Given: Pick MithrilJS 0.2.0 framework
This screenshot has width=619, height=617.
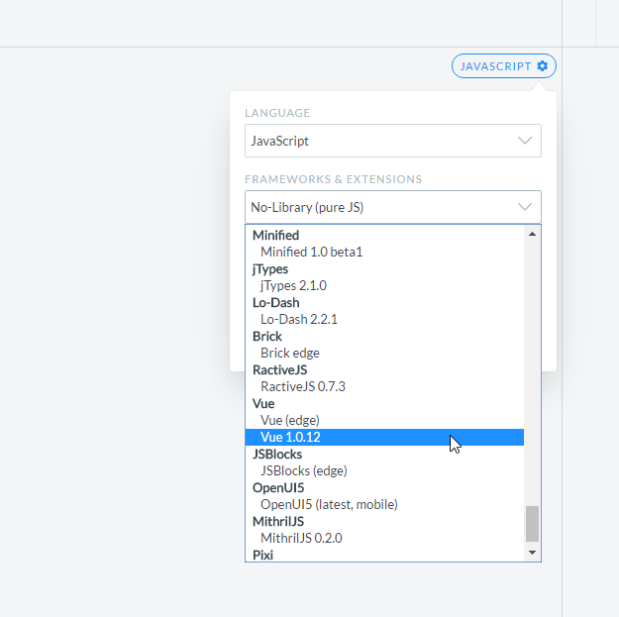Looking at the screenshot, I should pyautogui.click(x=384, y=538).
